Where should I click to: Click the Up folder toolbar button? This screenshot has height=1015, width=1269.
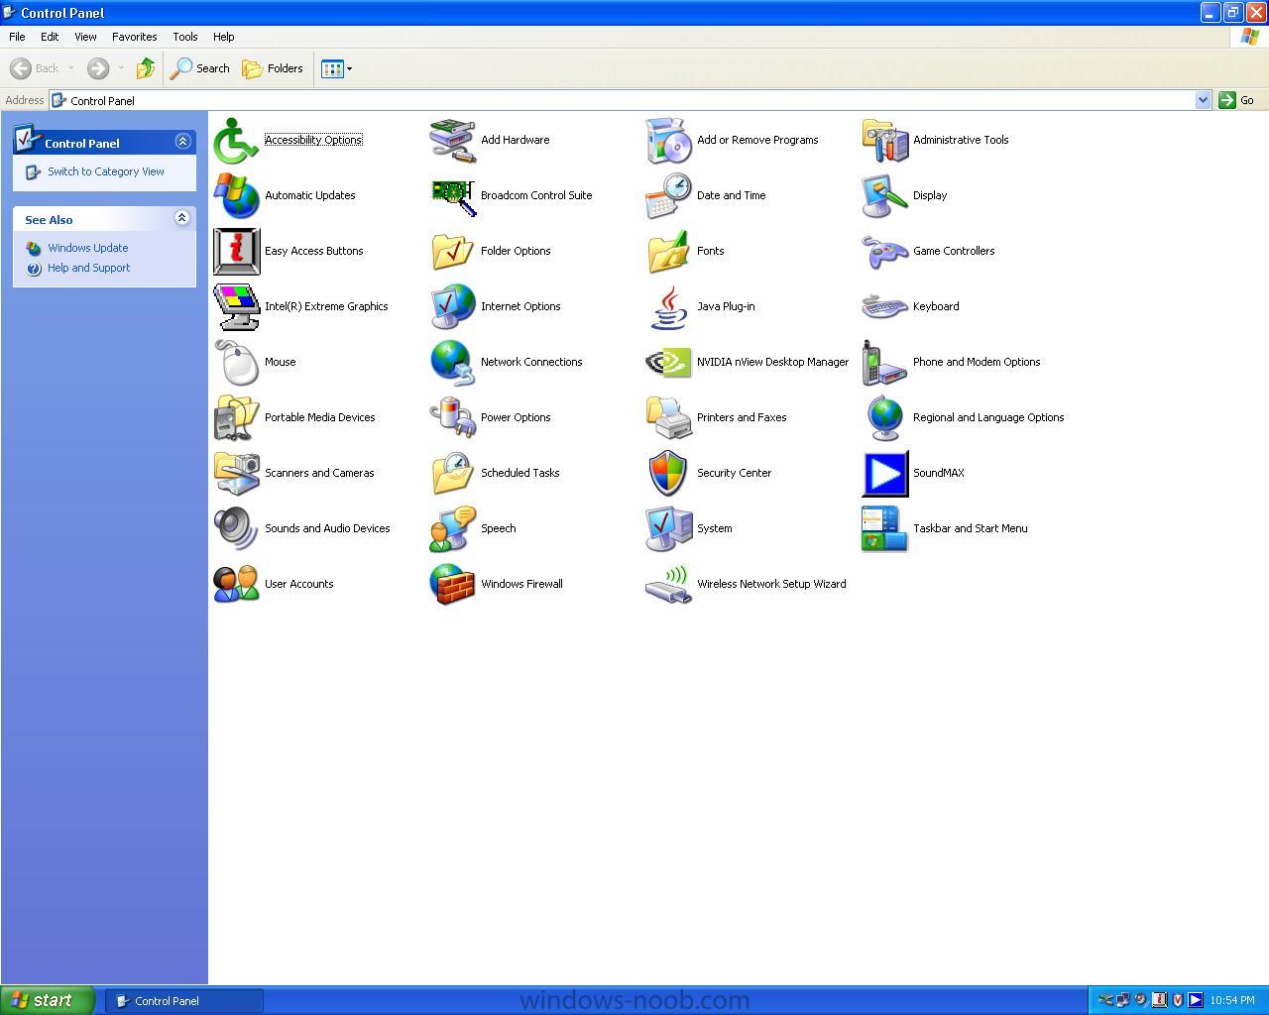tap(145, 68)
